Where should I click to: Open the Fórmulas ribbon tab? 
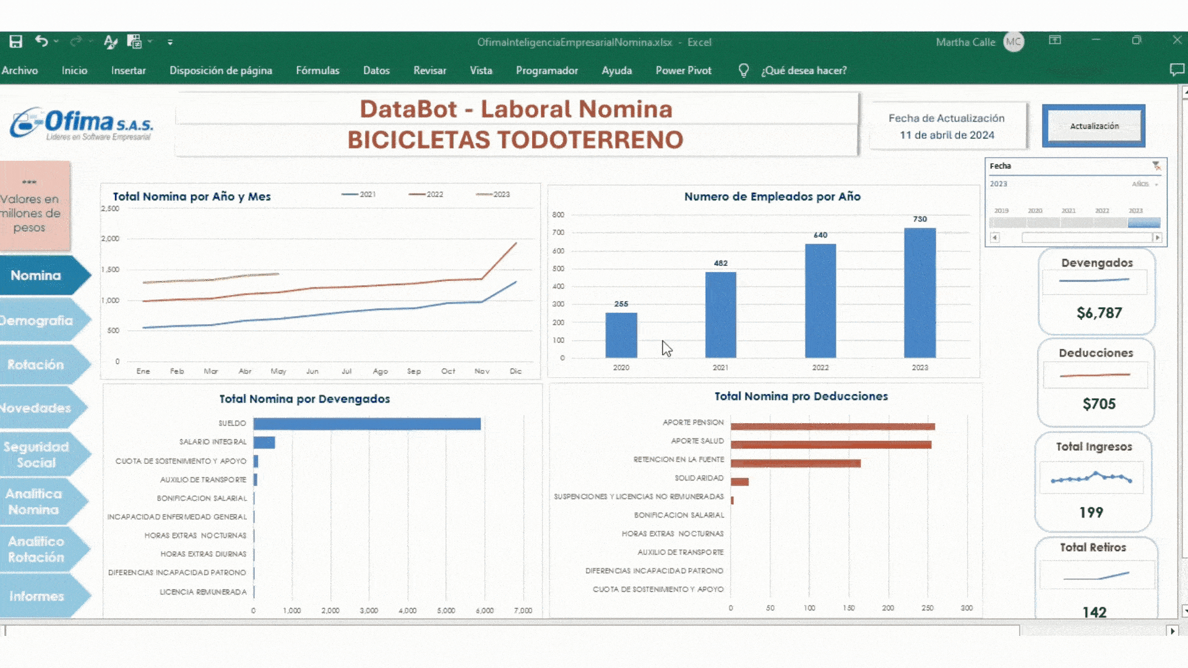317,71
